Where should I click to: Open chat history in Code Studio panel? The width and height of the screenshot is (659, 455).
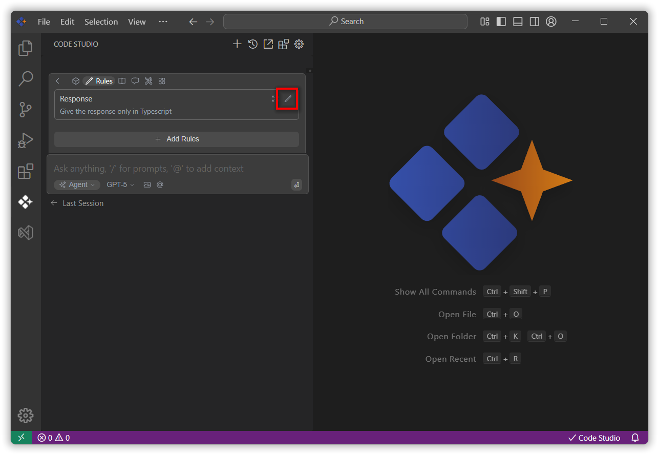(x=252, y=44)
